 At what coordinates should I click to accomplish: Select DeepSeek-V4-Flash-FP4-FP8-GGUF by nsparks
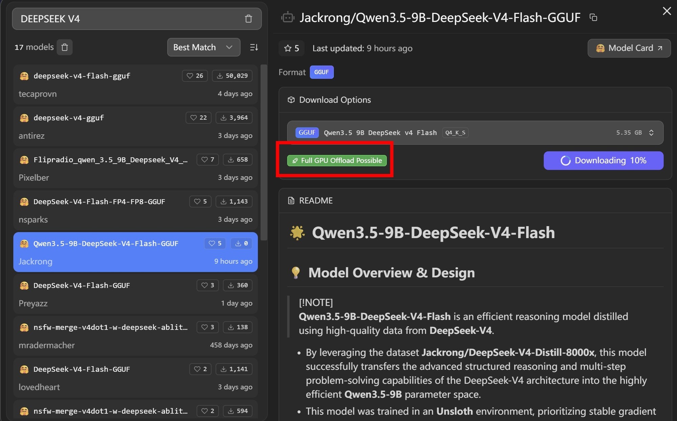coord(135,210)
